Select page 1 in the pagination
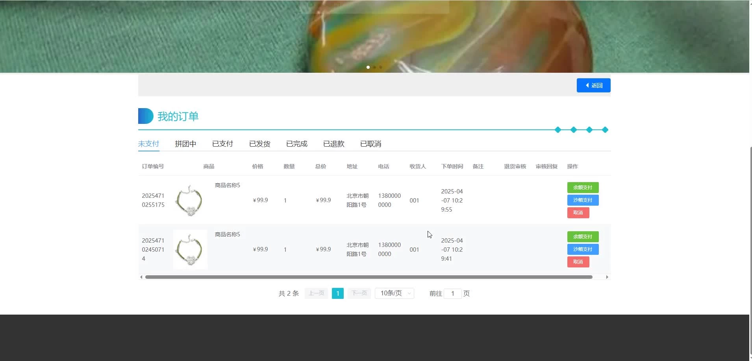Image resolution: width=752 pixels, height=361 pixels. point(338,293)
